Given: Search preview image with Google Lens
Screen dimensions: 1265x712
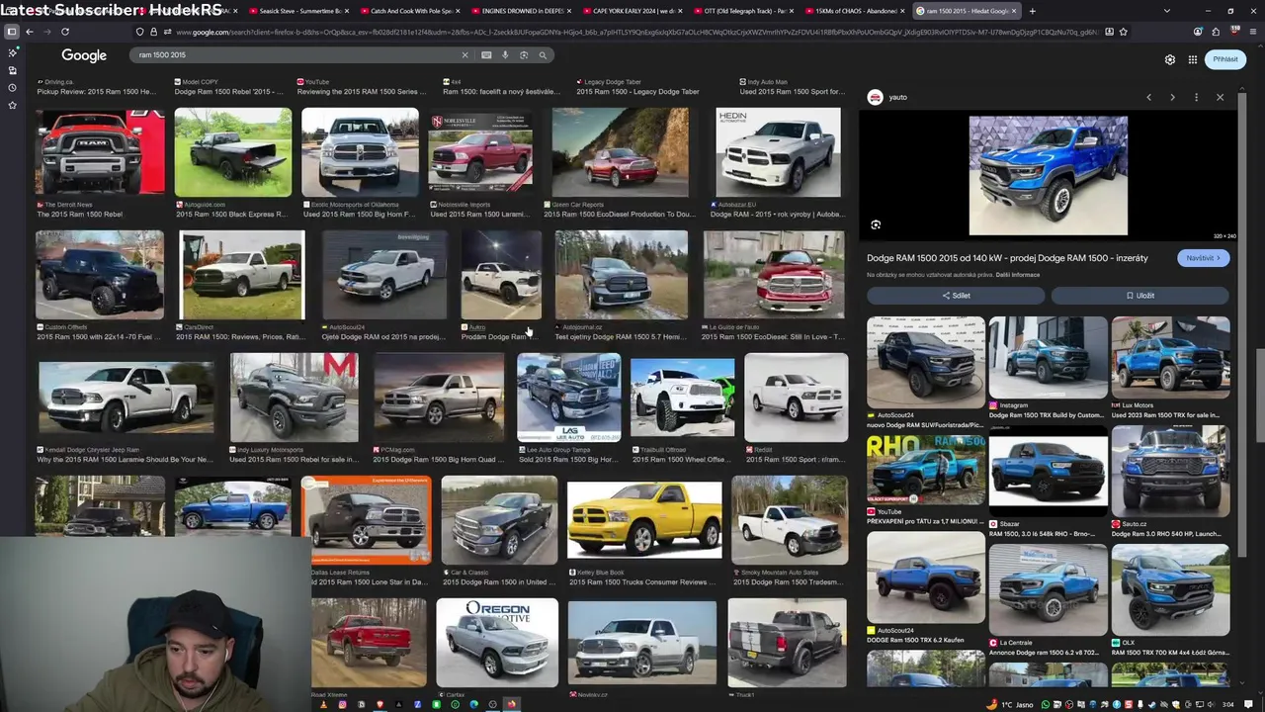Looking at the screenshot, I should (876, 225).
